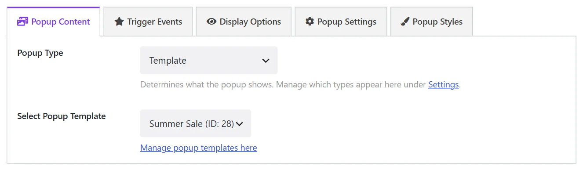Click the Popup Content images icon

pos(22,22)
